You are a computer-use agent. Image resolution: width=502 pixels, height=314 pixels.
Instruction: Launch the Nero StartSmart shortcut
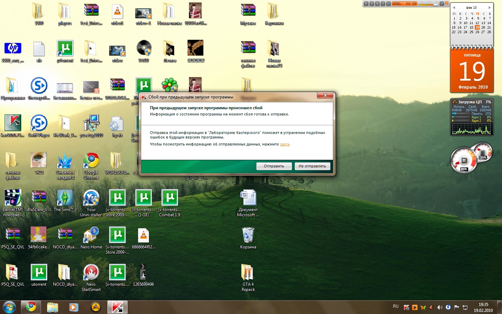click(91, 278)
